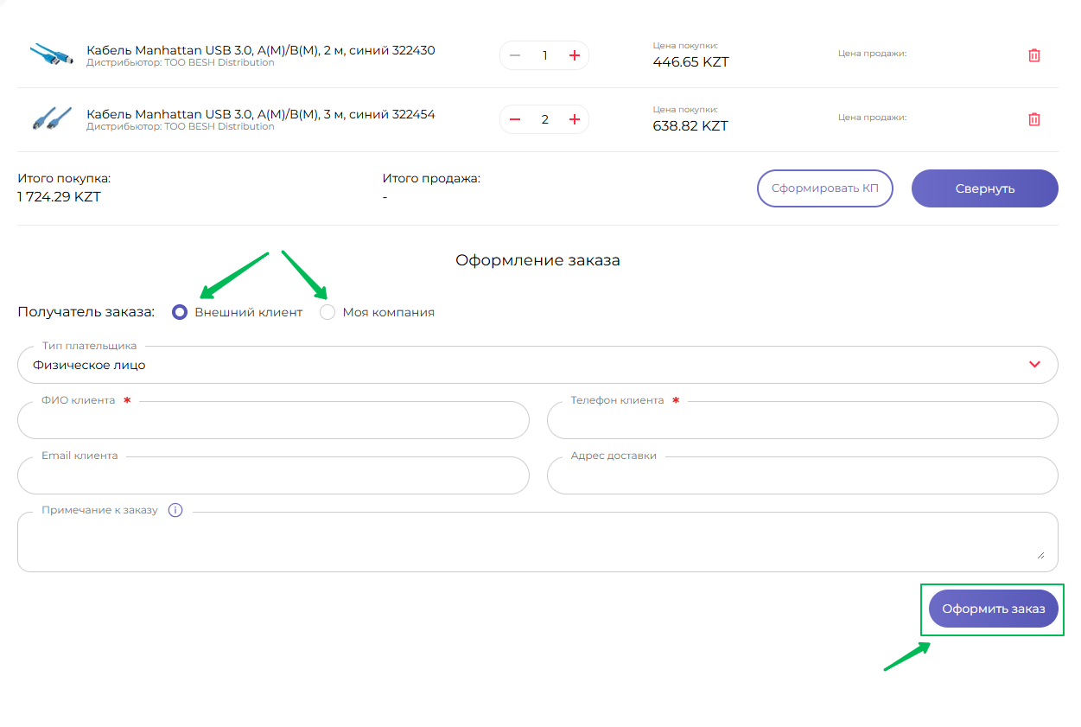Increase quantity of 3 m cable
1081x727 pixels.
tap(574, 119)
